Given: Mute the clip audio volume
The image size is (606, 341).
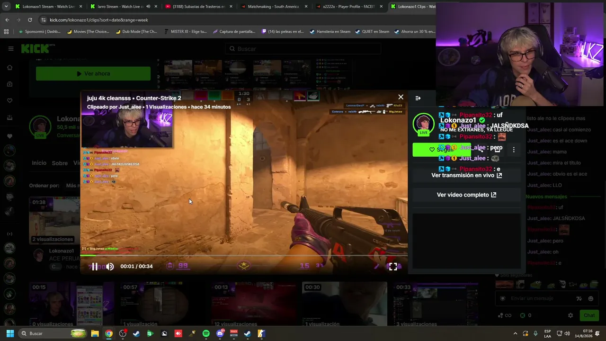Looking at the screenshot, I should [x=110, y=267].
